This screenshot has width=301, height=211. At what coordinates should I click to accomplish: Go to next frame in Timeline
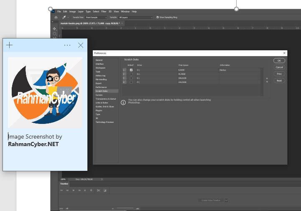pyautogui.click(x=79, y=190)
